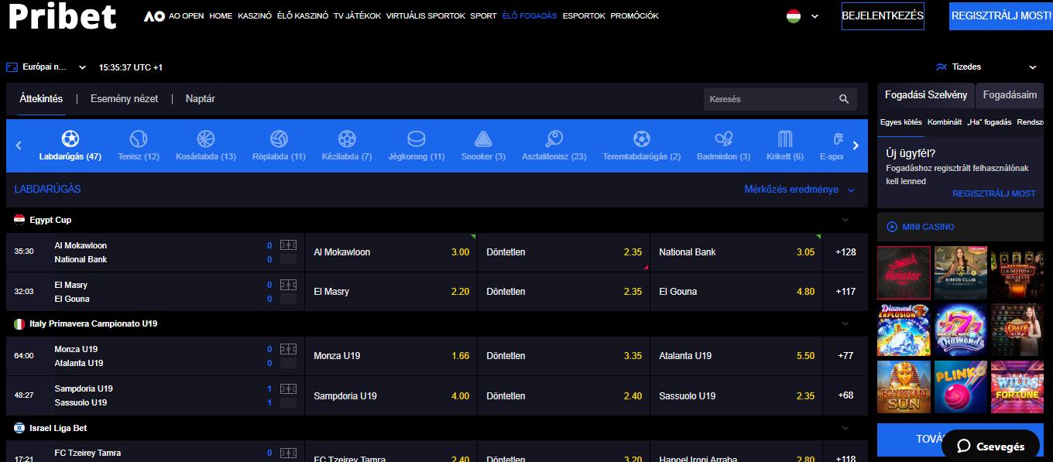
Task: Select the Krikett cricket icon
Action: point(786,139)
